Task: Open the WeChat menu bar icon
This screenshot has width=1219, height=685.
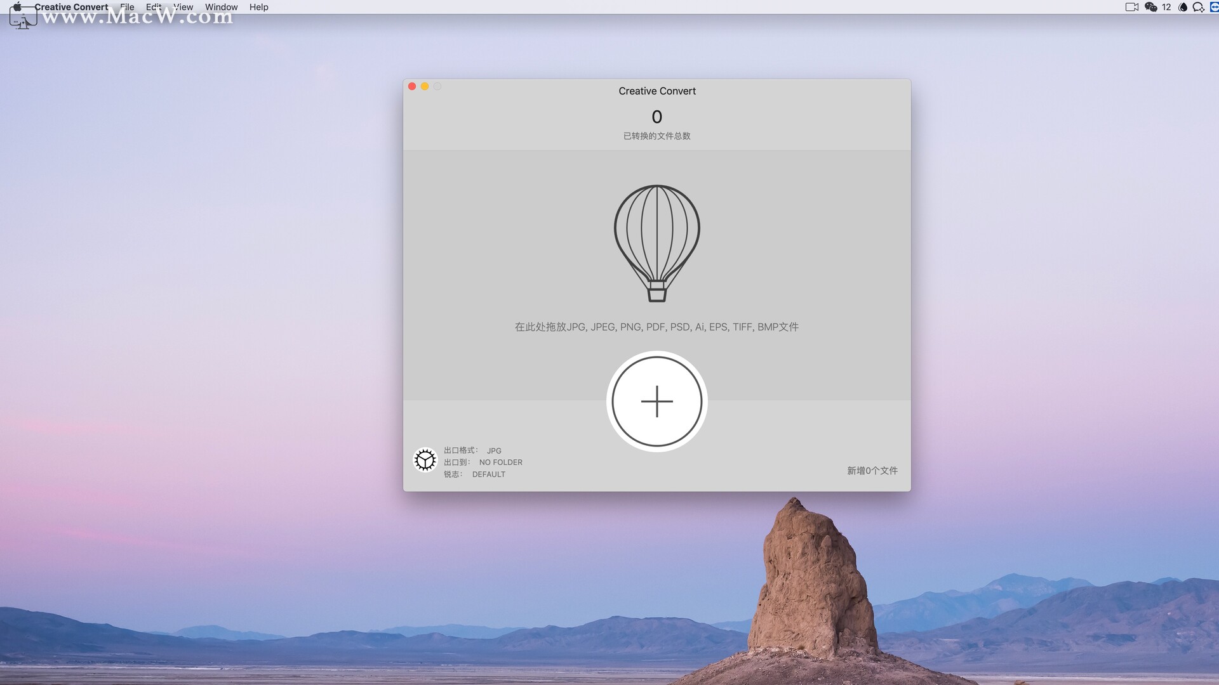Action: tap(1150, 7)
